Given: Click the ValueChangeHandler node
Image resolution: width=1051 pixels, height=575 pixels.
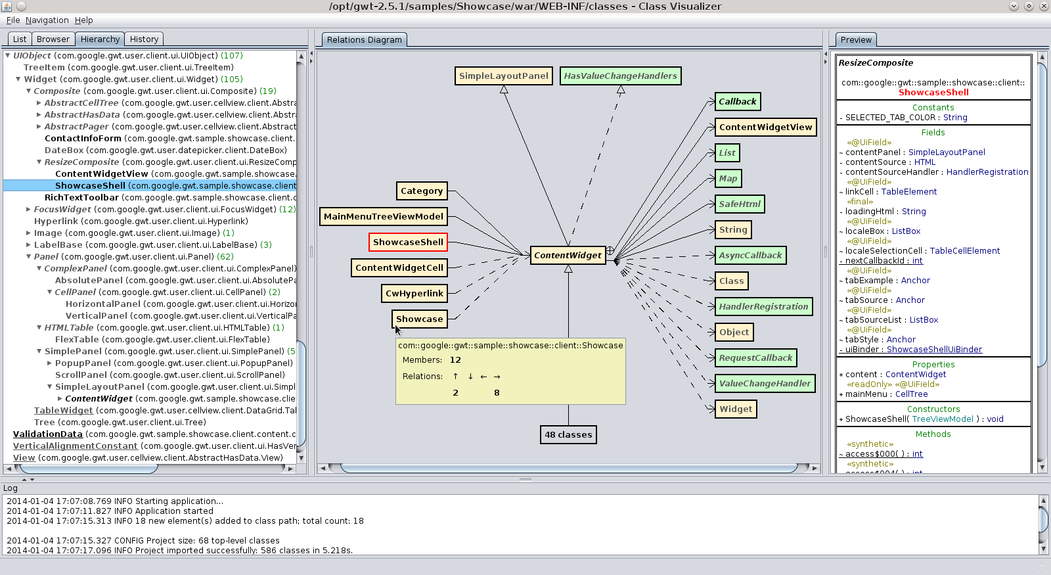Looking at the screenshot, I should click(x=765, y=384).
